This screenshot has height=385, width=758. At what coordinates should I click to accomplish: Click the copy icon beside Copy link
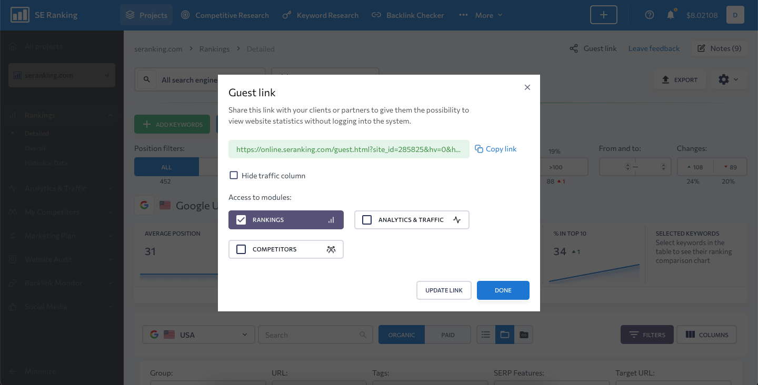[x=479, y=149]
